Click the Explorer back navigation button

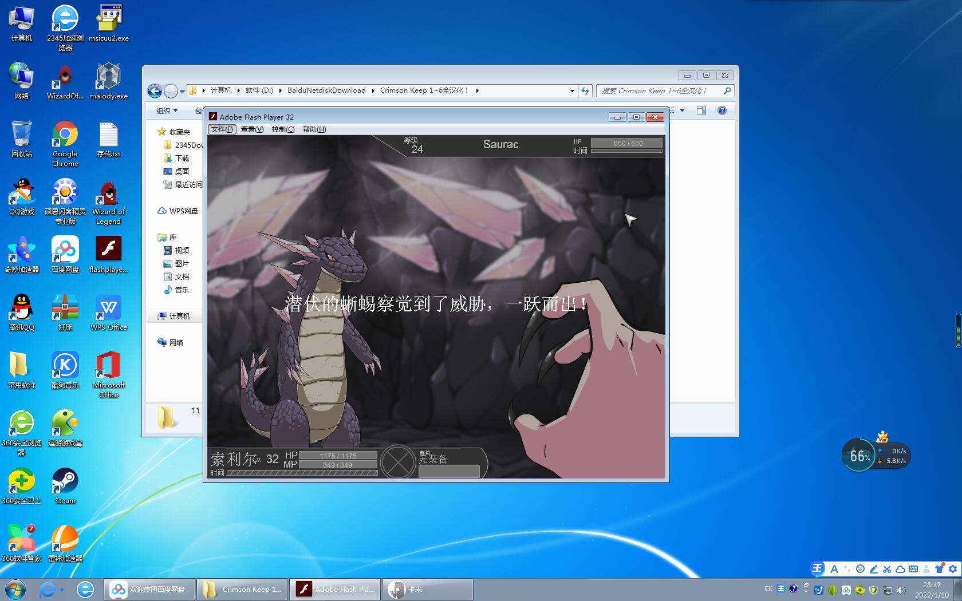click(155, 91)
